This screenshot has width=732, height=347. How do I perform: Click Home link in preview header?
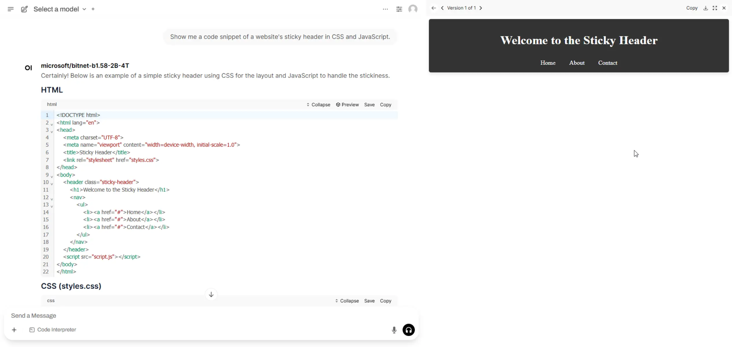coord(548,63)
